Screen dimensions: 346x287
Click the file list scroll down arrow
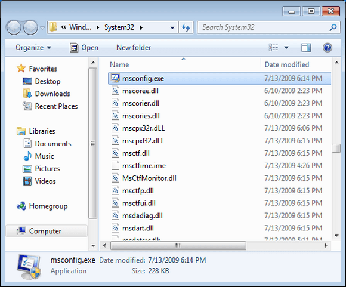click(x=336, y=236)
